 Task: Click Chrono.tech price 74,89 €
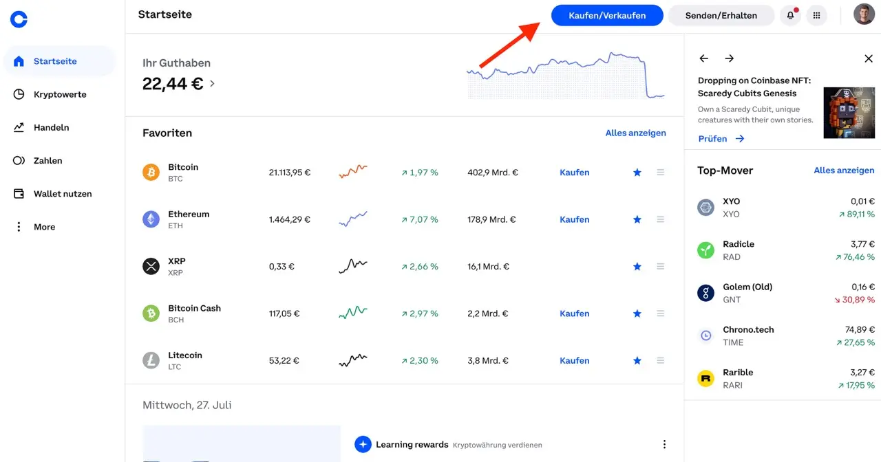point(860,329)
